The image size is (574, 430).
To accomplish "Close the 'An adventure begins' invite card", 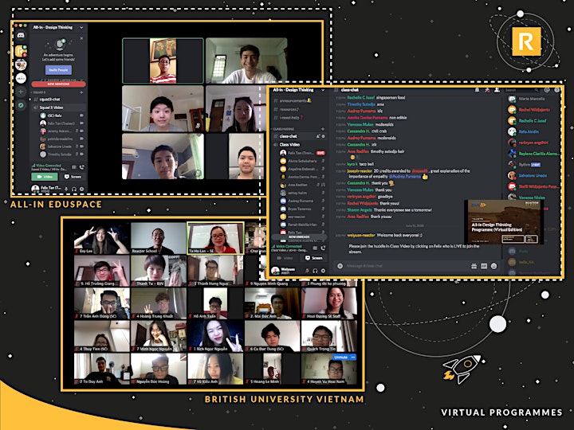I will tap(81, 38).
